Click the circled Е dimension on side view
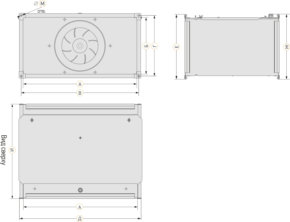 177,47
